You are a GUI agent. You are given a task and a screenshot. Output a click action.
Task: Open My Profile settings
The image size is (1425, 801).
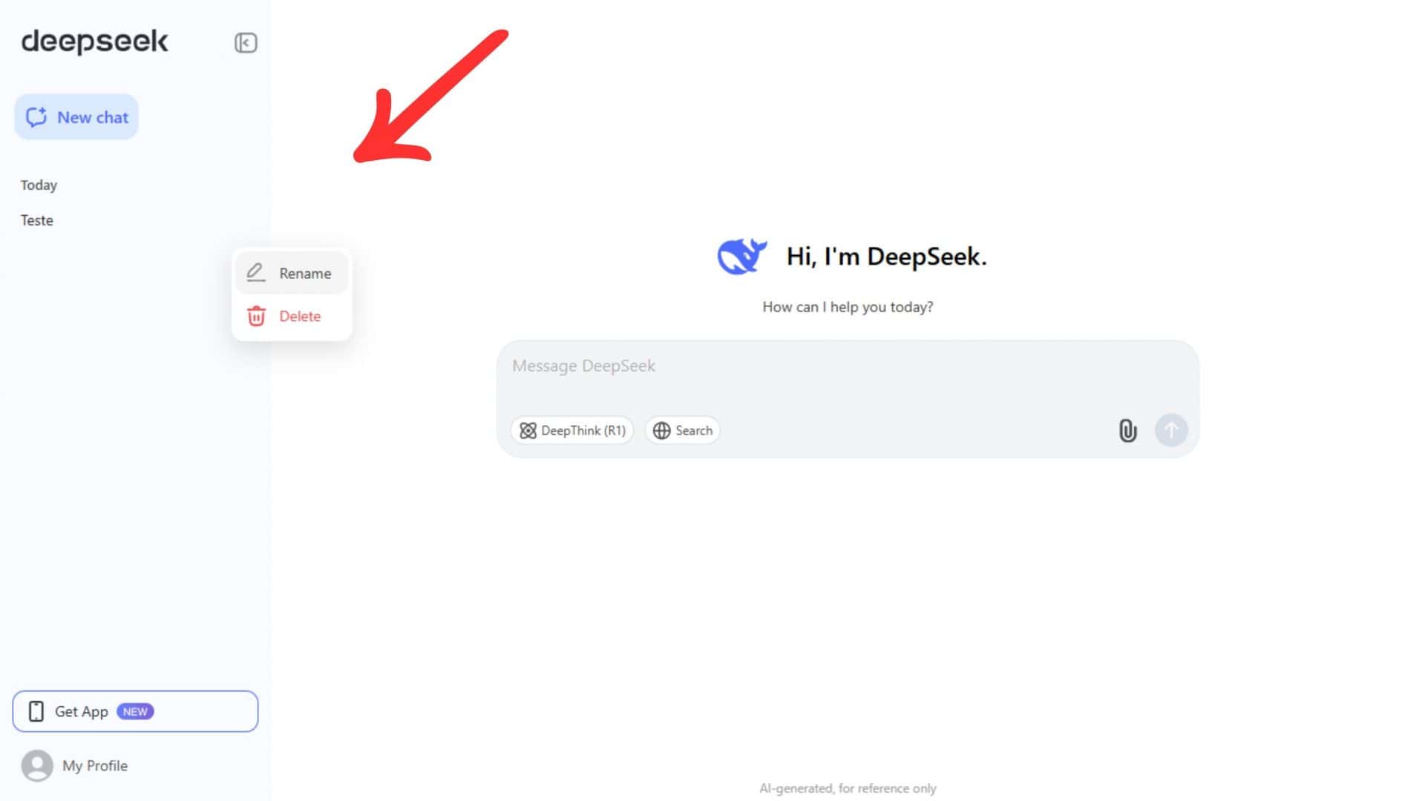(x=95, y=765)
